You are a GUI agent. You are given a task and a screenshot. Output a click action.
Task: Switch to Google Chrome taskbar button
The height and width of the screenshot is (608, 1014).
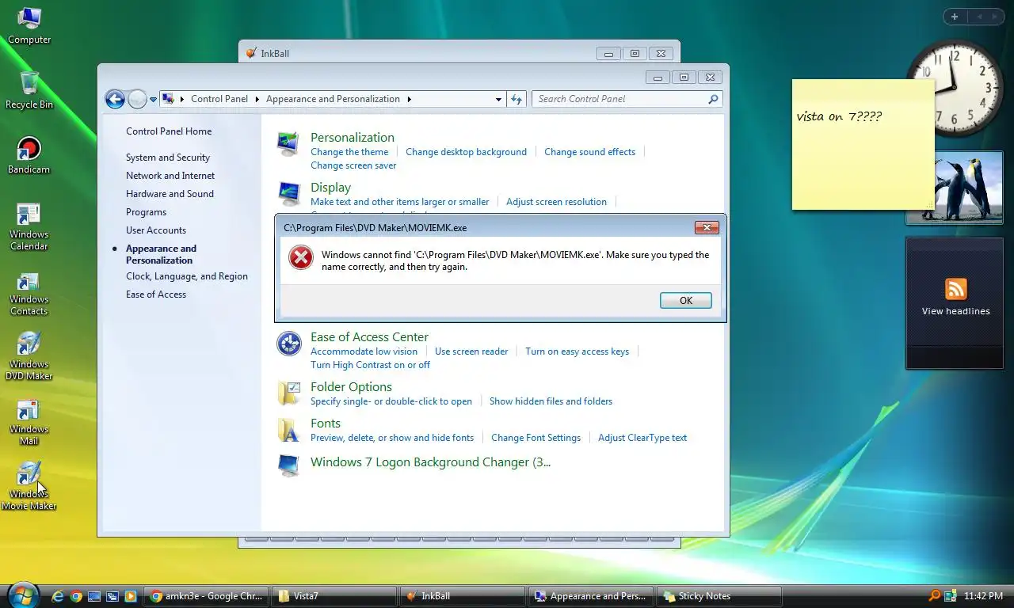coord(207,596)
